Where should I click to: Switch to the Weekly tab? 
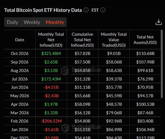click(32, 22)
